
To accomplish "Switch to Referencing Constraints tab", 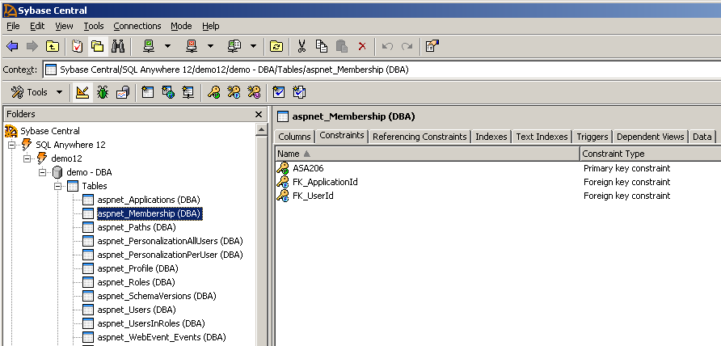I will click(x=420, y=137).
